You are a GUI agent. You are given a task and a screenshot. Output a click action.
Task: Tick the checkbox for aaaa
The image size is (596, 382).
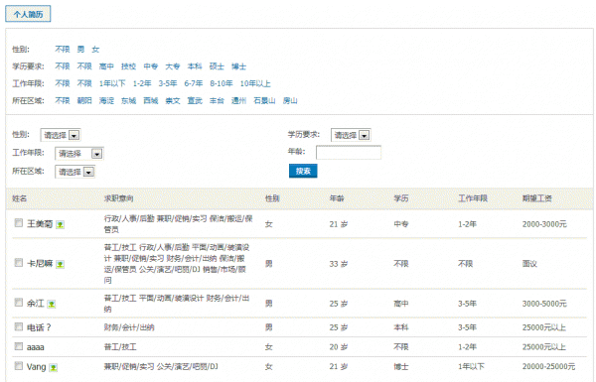[19, 346]
